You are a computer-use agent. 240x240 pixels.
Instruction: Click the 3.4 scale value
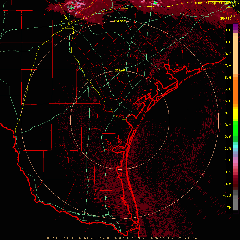[x=228, y=125]
